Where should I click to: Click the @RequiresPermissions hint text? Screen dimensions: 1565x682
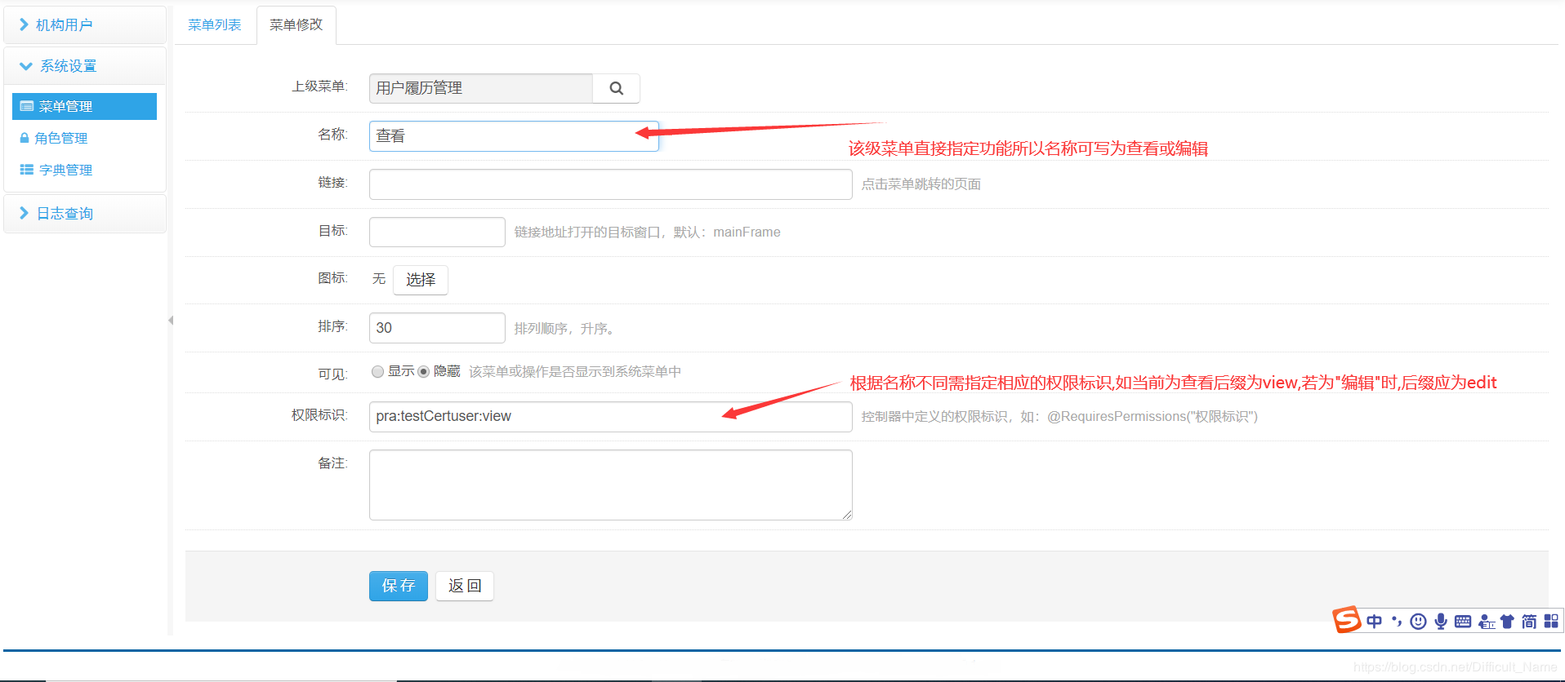pyautogui.click(x=1059, y=417)
